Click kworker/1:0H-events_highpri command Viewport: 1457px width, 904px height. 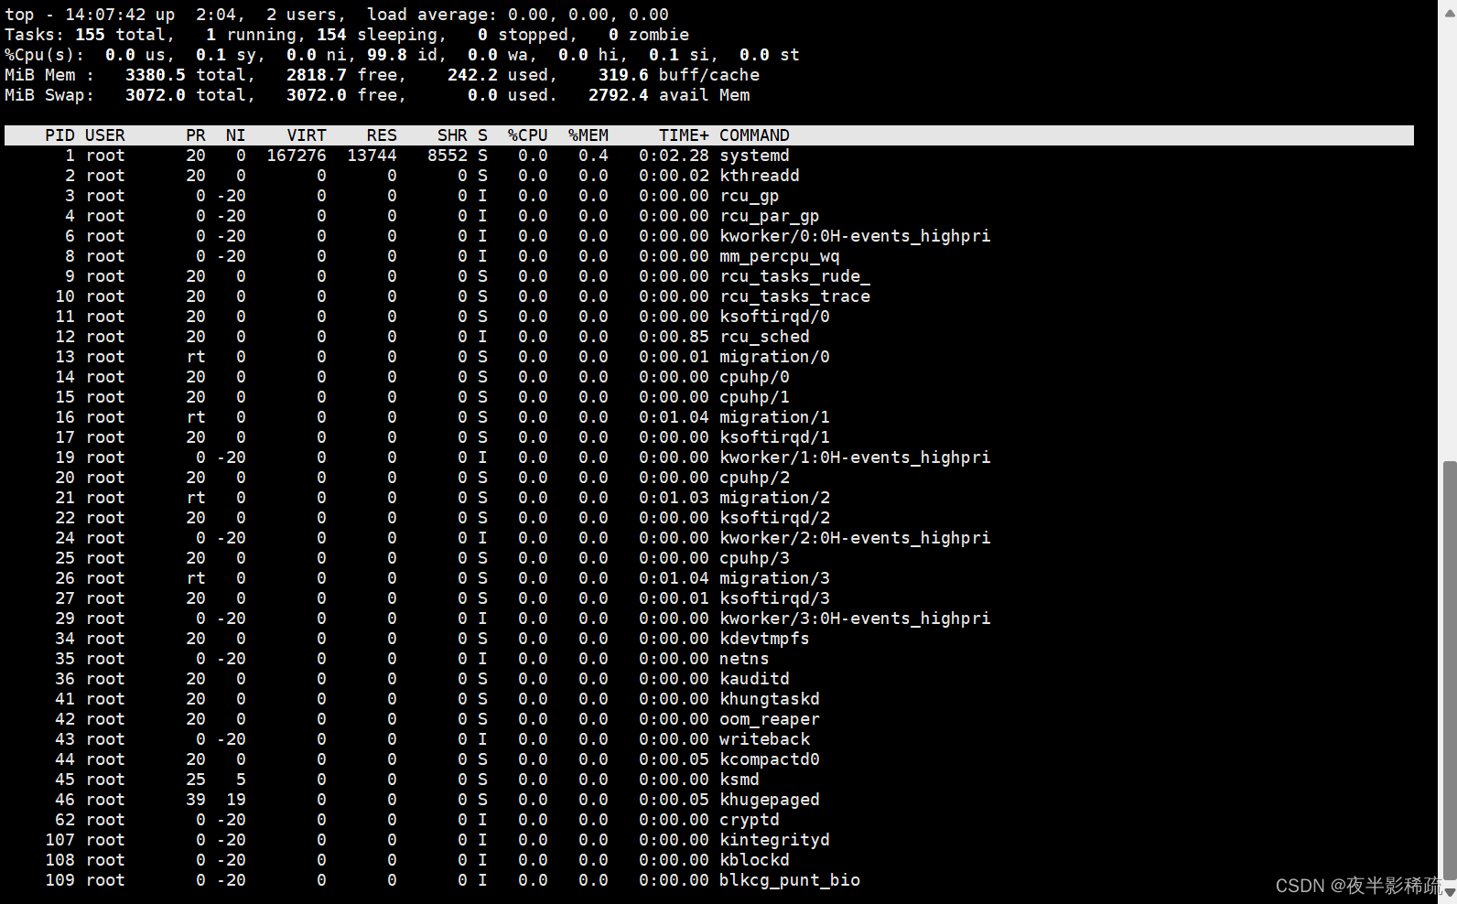[855, 457]
